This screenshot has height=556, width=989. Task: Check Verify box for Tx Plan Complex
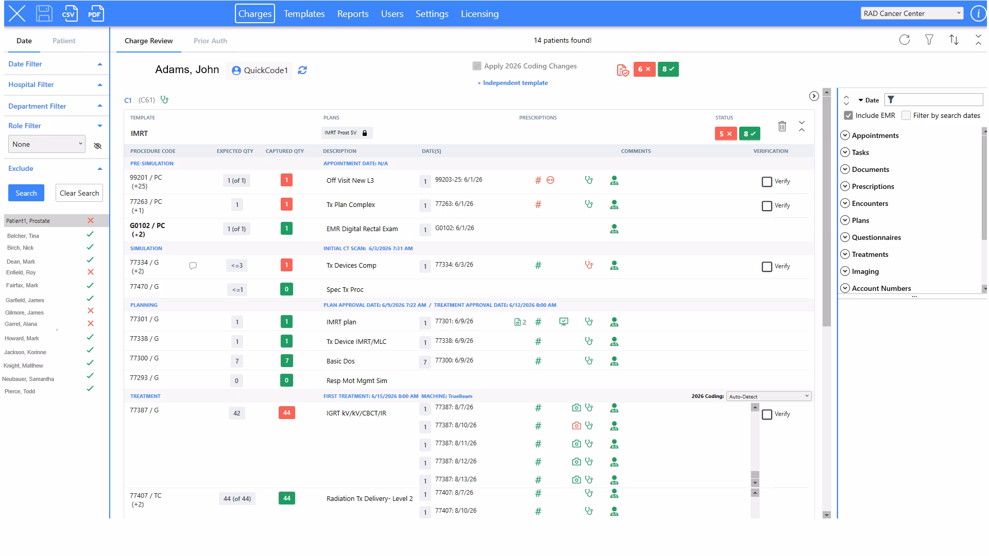click(x=766, y=206)
